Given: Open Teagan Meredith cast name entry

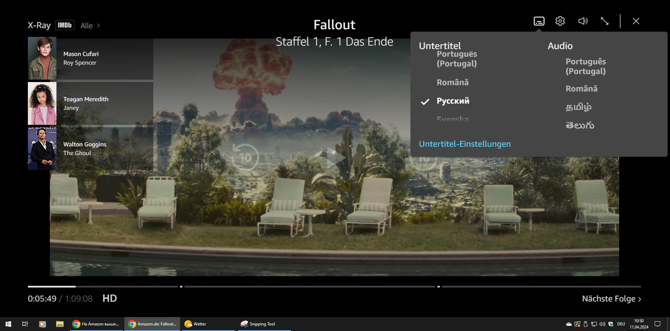Looking at the screenshot, I should click(x=86, y=99).
